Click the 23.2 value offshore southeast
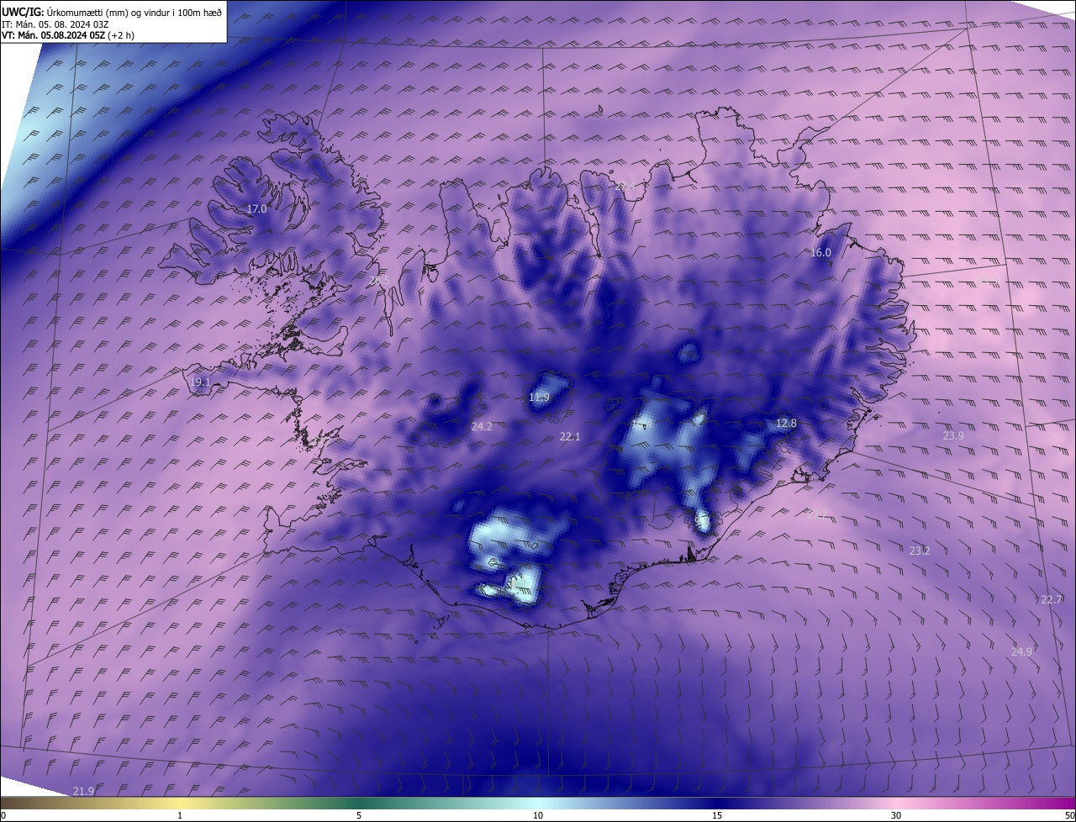This screenshot has height=822, width=1076. pyautogui.click(x=920, y=551)
